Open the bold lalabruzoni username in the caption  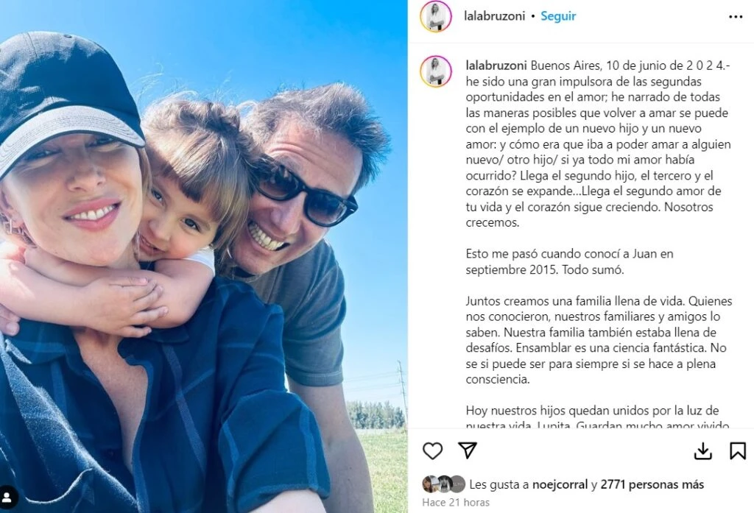(x=496, y=66)
